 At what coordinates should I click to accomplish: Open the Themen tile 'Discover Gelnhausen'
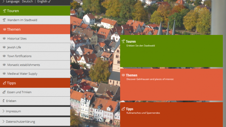[x=171, y=85]
